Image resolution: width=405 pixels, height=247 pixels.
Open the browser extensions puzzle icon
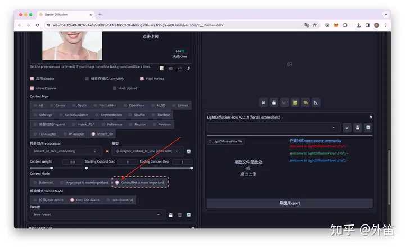click(345, 25)
